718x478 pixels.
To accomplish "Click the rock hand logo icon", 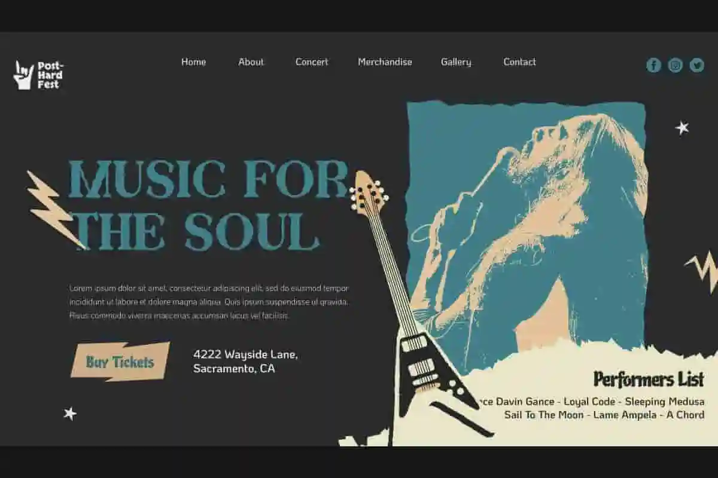I will pos(23,75).
